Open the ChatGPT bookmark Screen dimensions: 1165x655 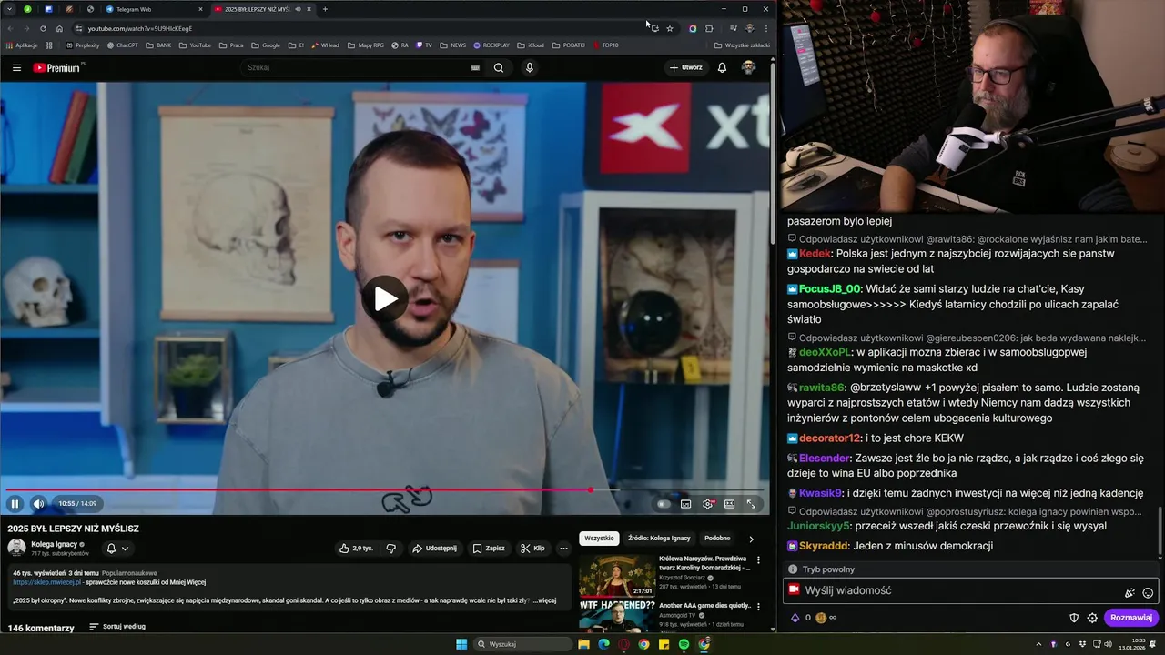click(122, 45)
